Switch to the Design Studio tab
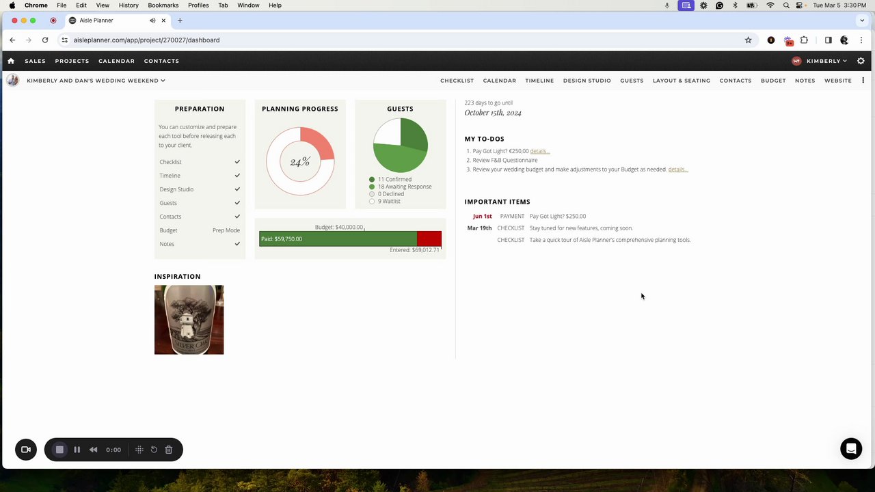 point(587,81)
